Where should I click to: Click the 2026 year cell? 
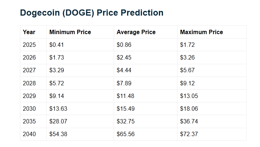click(x=29, y=58)
